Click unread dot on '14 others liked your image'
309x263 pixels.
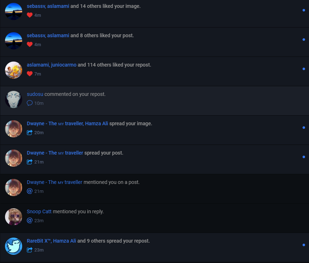pos(304,10)
